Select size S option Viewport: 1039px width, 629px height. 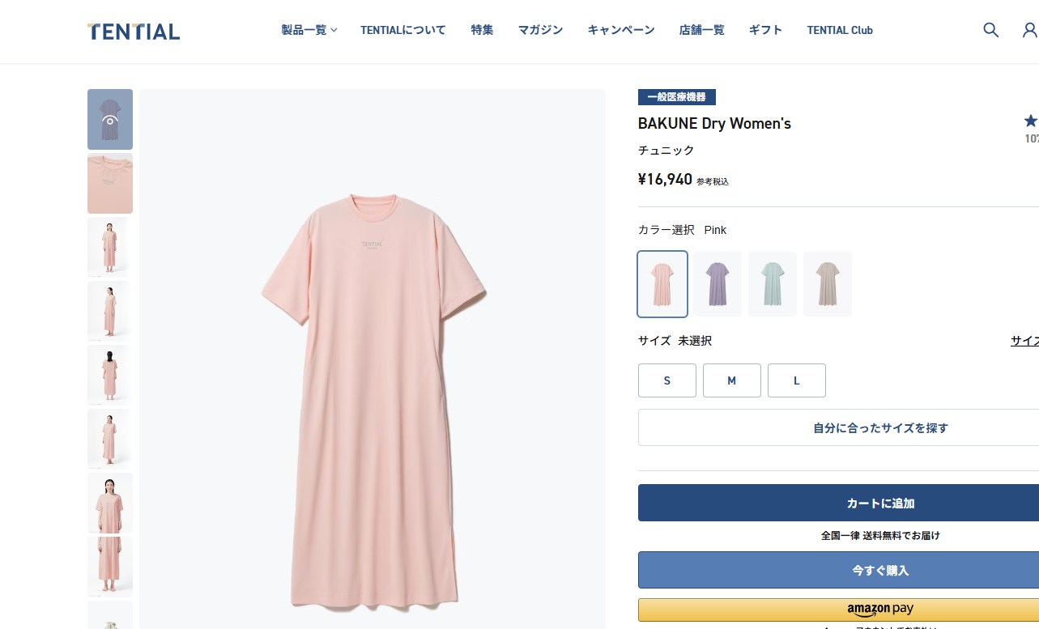[667, 380]
